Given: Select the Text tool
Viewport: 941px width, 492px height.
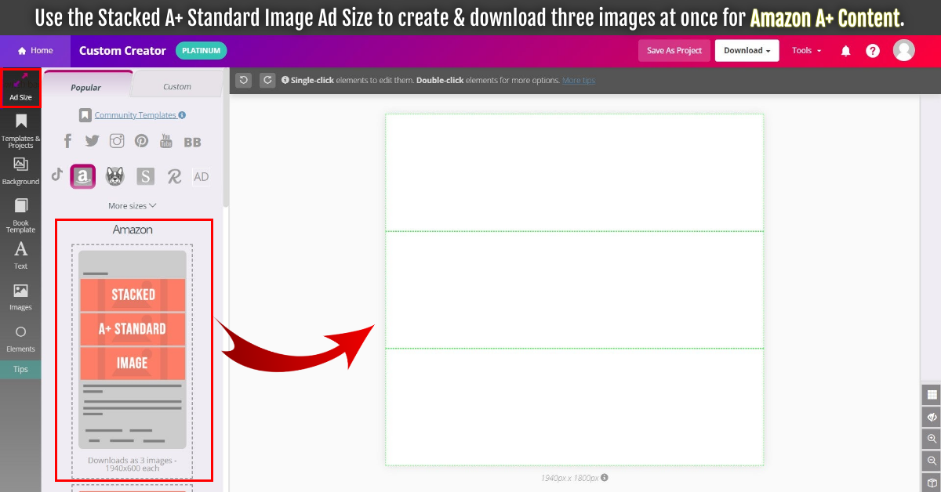Looking at the screenshot, I should pyautogui.click(x=20, y=255).
